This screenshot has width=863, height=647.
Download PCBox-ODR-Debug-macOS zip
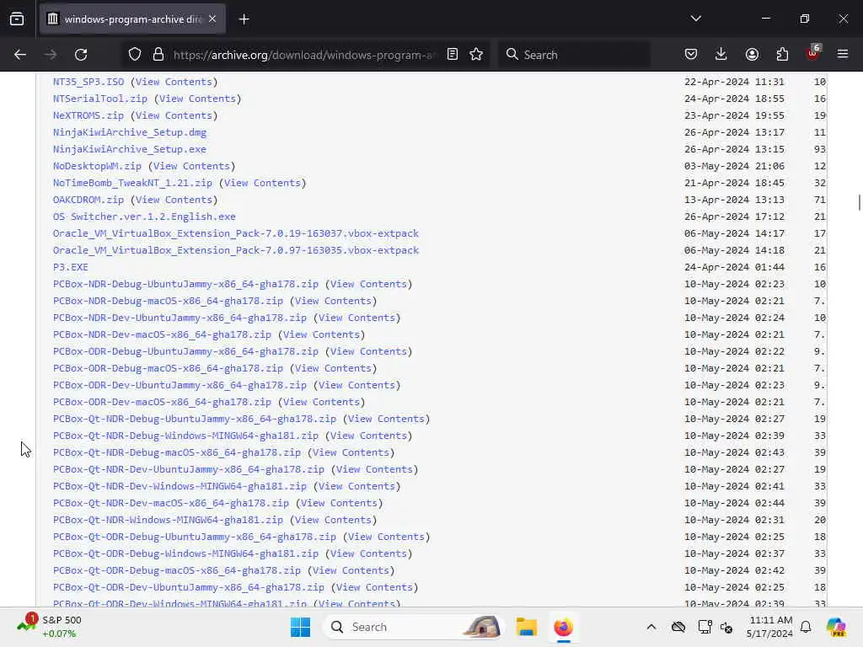click(x=168, y=369)
